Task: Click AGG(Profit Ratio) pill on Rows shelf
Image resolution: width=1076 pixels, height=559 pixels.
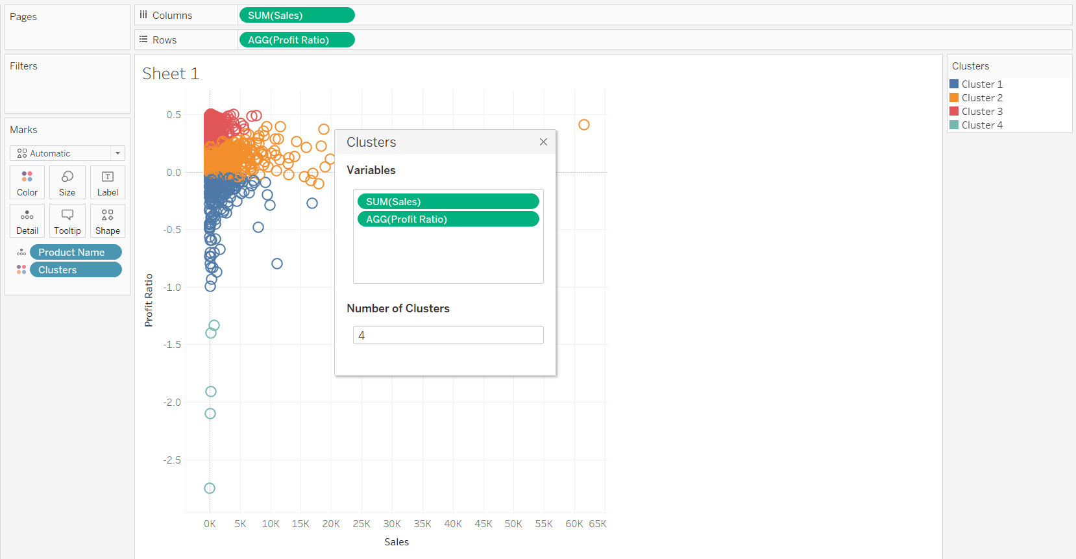Action: [297, 40]
